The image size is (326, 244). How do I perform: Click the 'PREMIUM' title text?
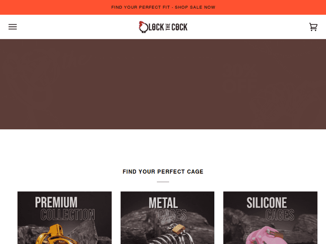(56, 202)
